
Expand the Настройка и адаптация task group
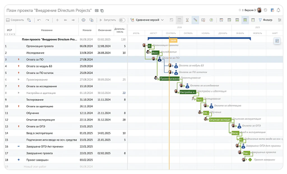[19, 93]
